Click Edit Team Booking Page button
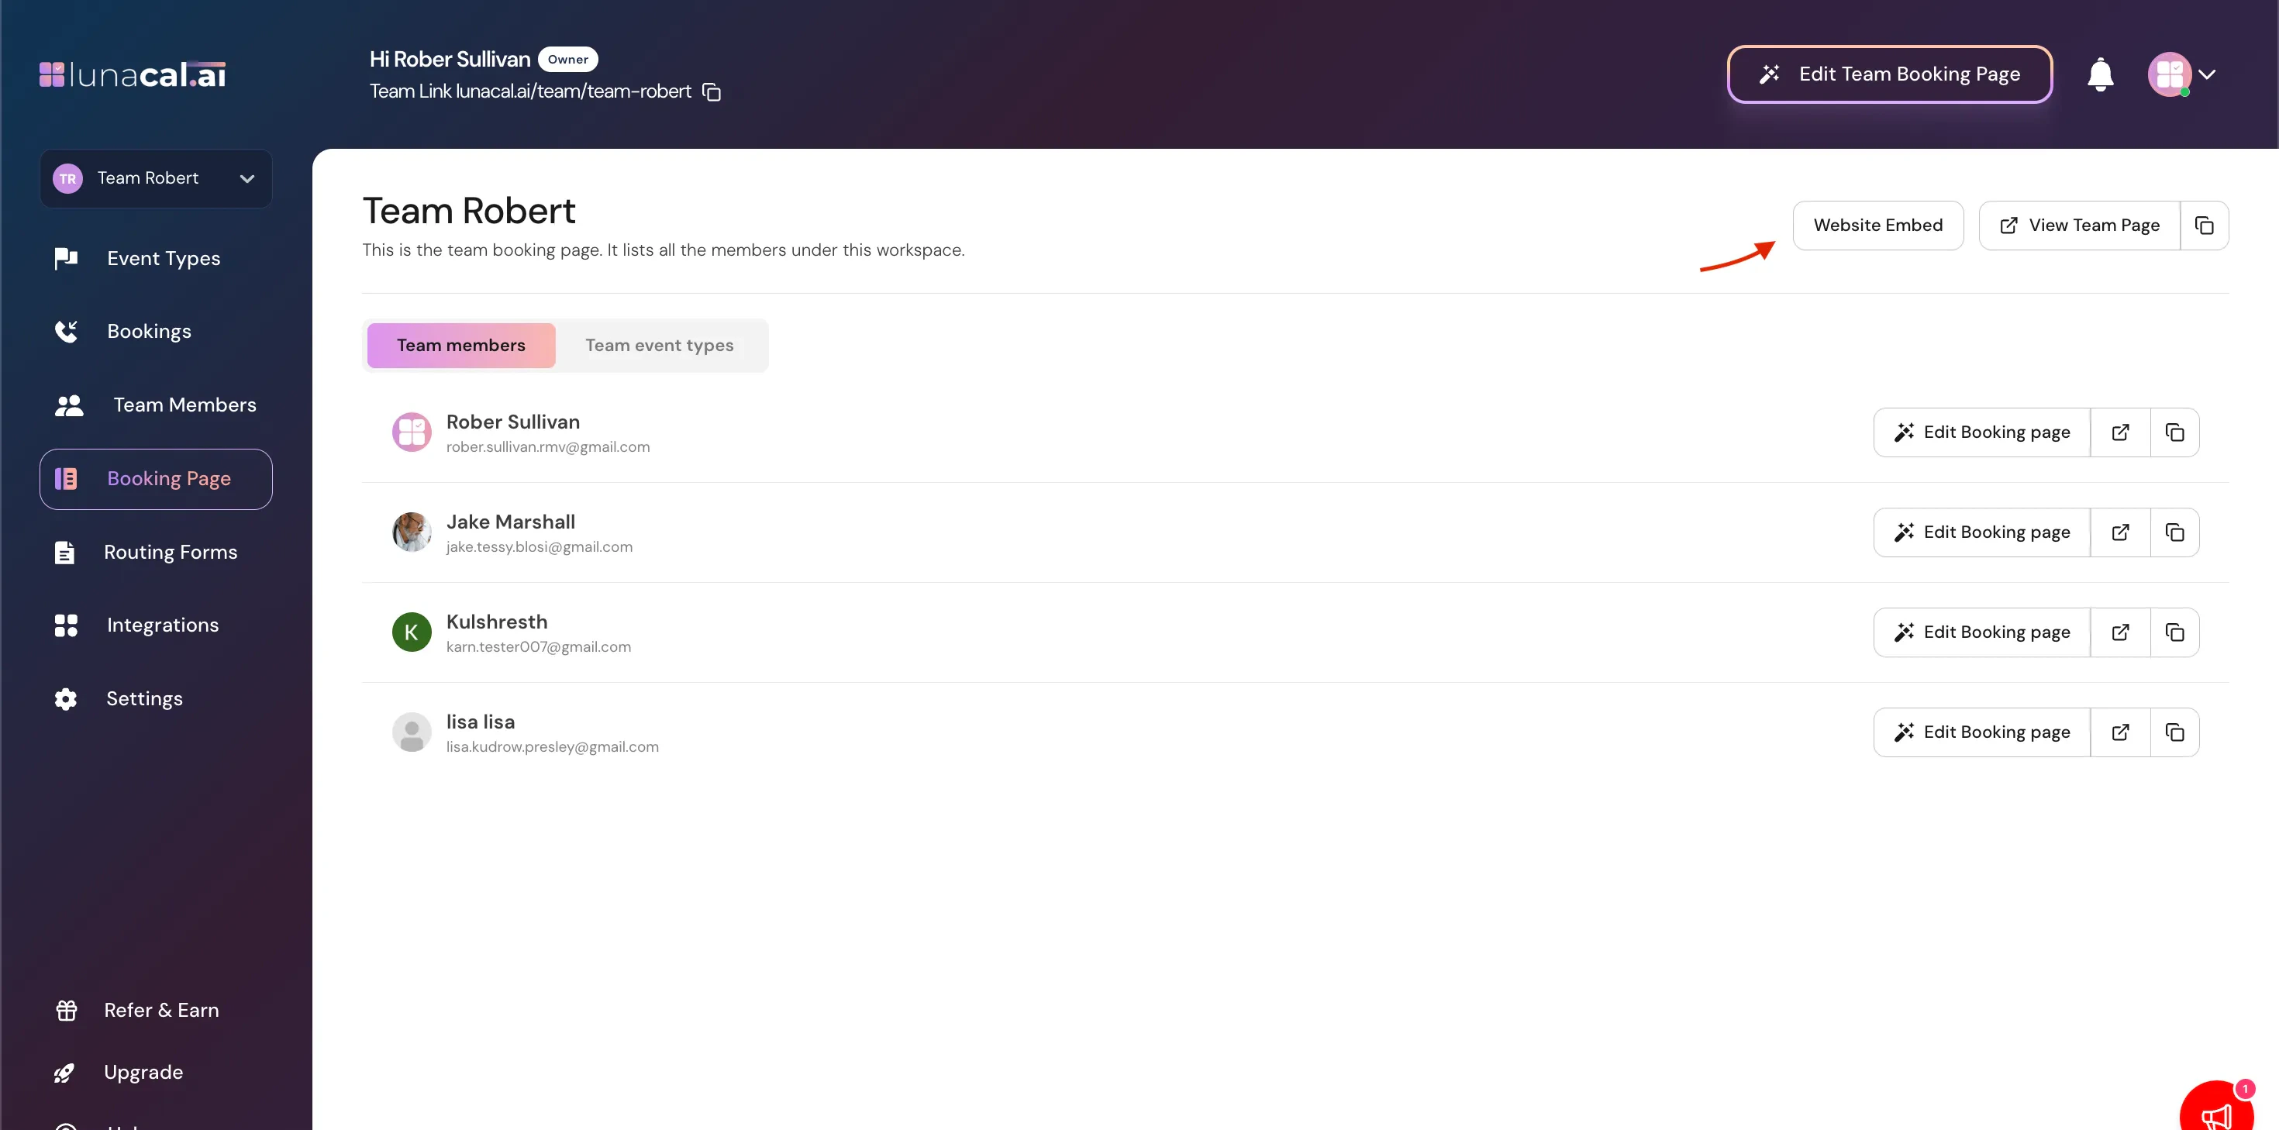 [x=1889, y=74]
